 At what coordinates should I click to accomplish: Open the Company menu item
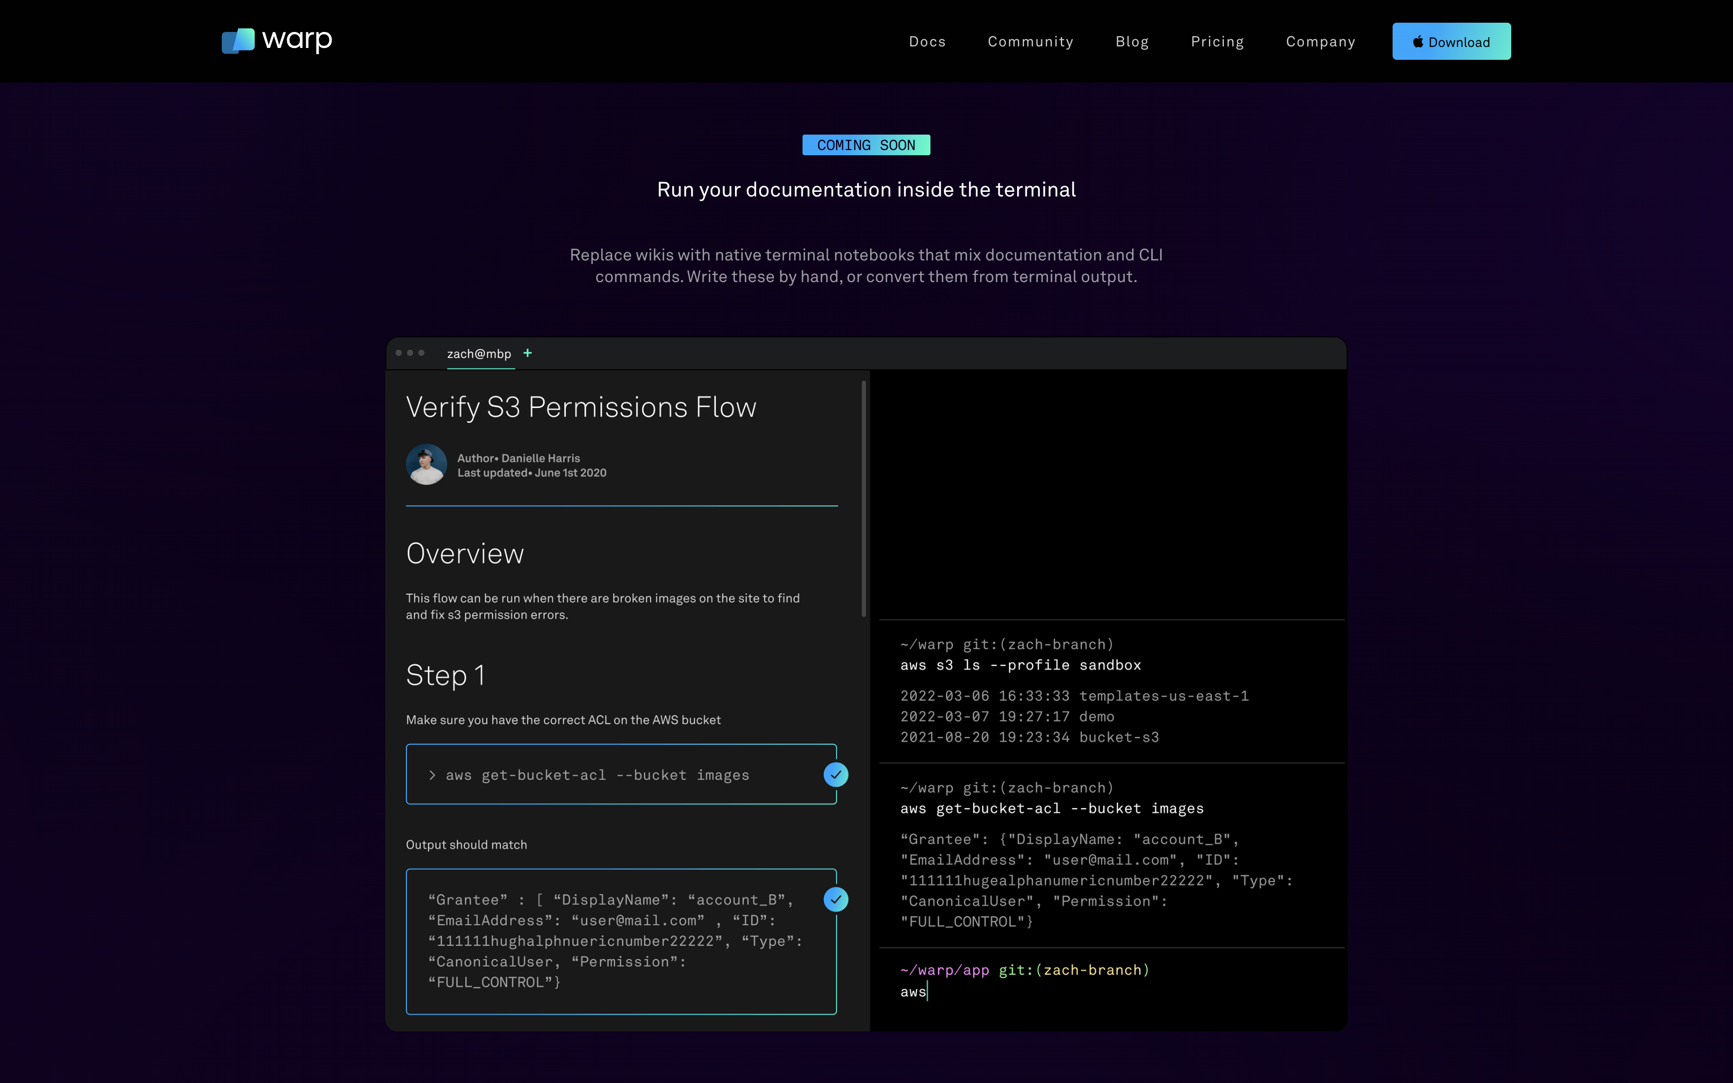pyautogui.click(x=1320, y=42)
